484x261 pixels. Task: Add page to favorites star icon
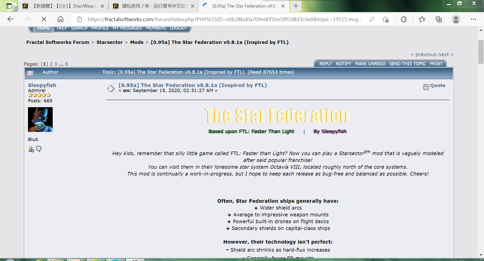(385, 19)
